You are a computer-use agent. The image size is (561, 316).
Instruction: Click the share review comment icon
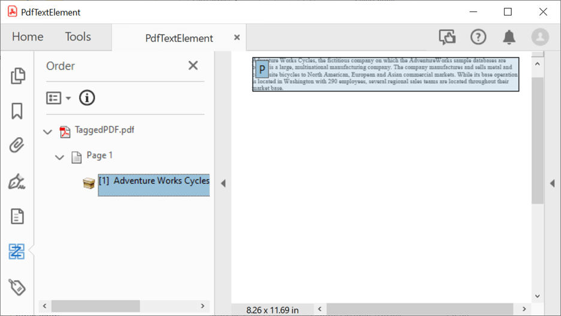(x=447, y=37)
